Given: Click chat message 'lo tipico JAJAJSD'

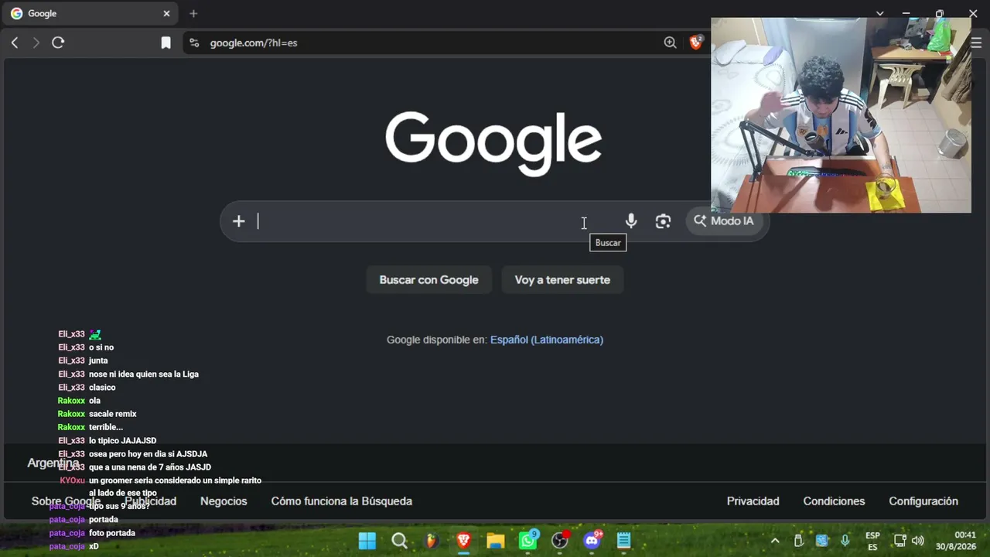Looking at the screenshot, I should pos(122,441).
